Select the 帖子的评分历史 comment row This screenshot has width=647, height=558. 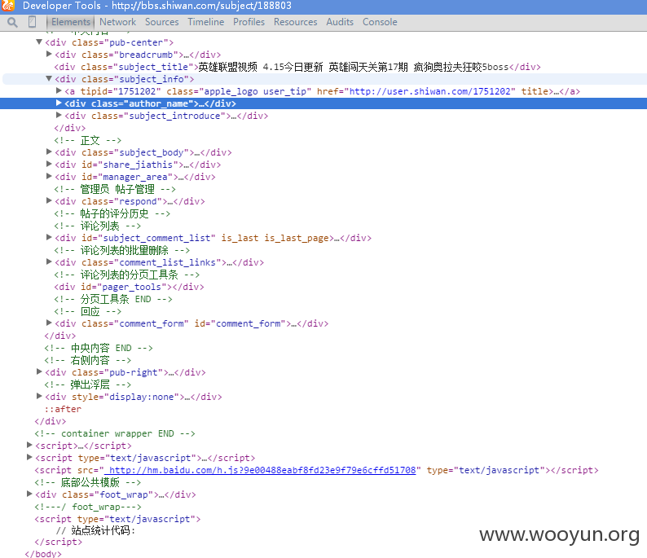pyautogui.click(x=112, y=213)
